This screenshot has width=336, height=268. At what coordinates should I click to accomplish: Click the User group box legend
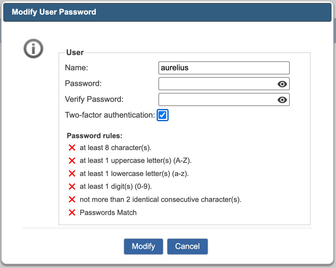pos(75,52)
